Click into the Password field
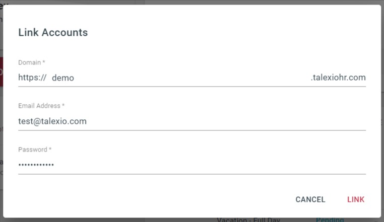The height and width of the screenshot is (222, 384). pyautogui.click(x=191, y=165)
